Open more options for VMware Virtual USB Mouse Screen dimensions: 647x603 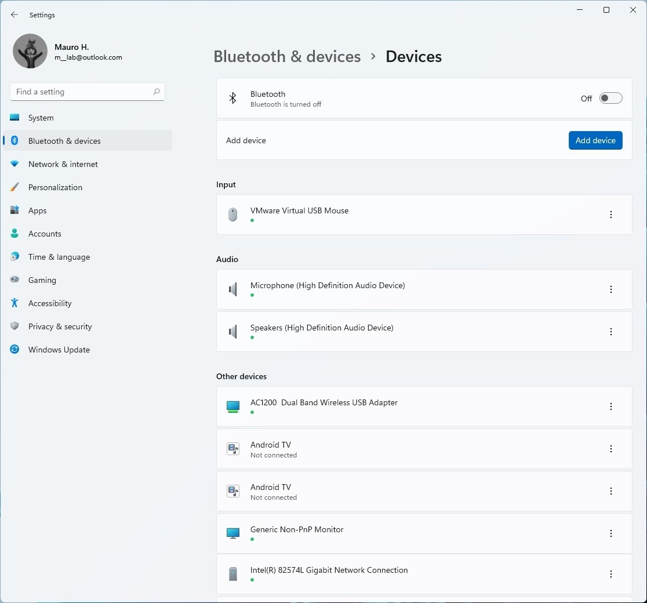610,215
